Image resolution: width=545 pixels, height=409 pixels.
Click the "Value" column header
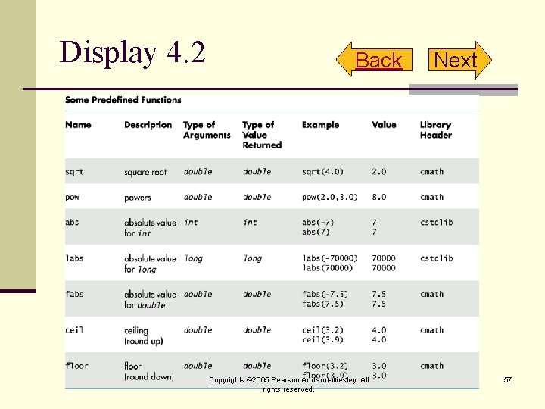(x=384, y=125)
